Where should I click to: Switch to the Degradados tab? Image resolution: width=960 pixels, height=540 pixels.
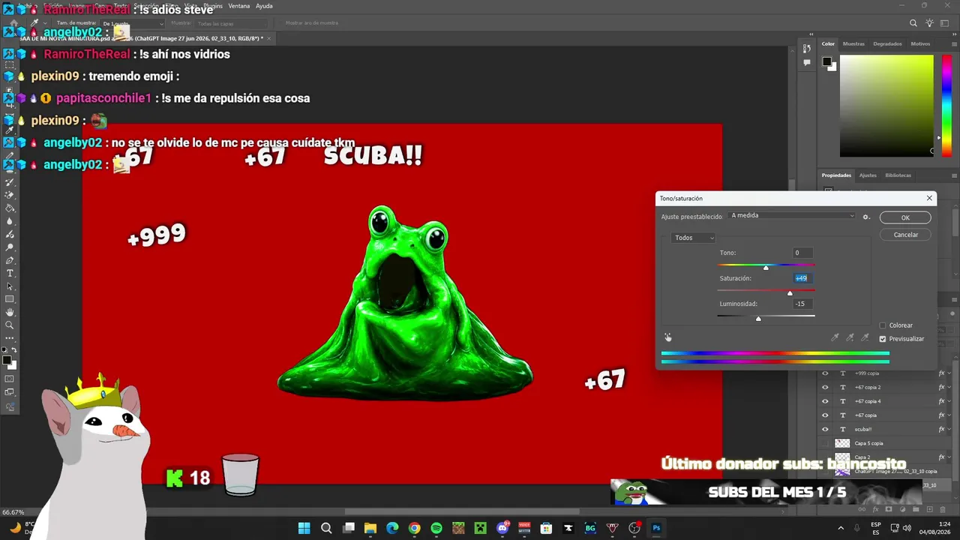pyautogui.click(x=887, y=43)
